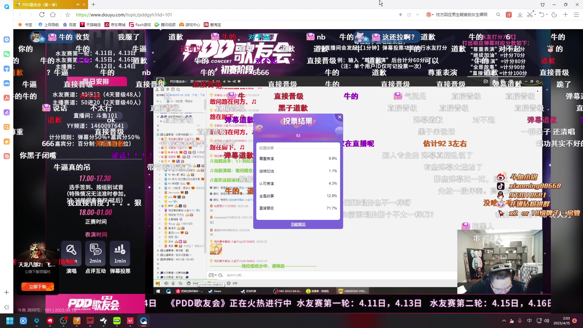Viewport: 583px width, 328px height.
Task: Close the 天龙八部2 ad popup
Action: pyautogui.click(x=58, y=250)
